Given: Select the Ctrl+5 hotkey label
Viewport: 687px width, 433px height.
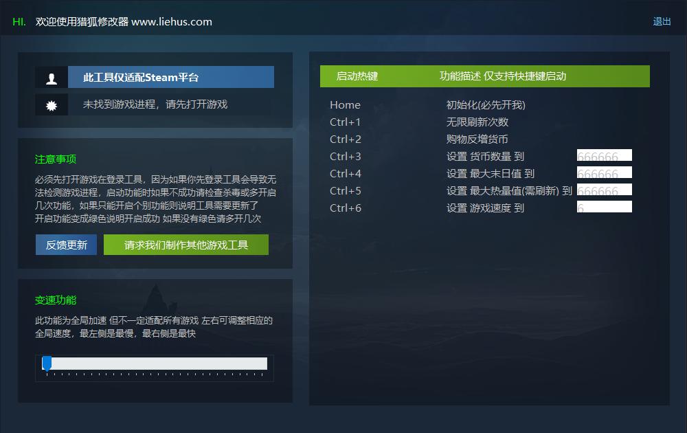Looking at the screenshot, I should tap(346, 191).
